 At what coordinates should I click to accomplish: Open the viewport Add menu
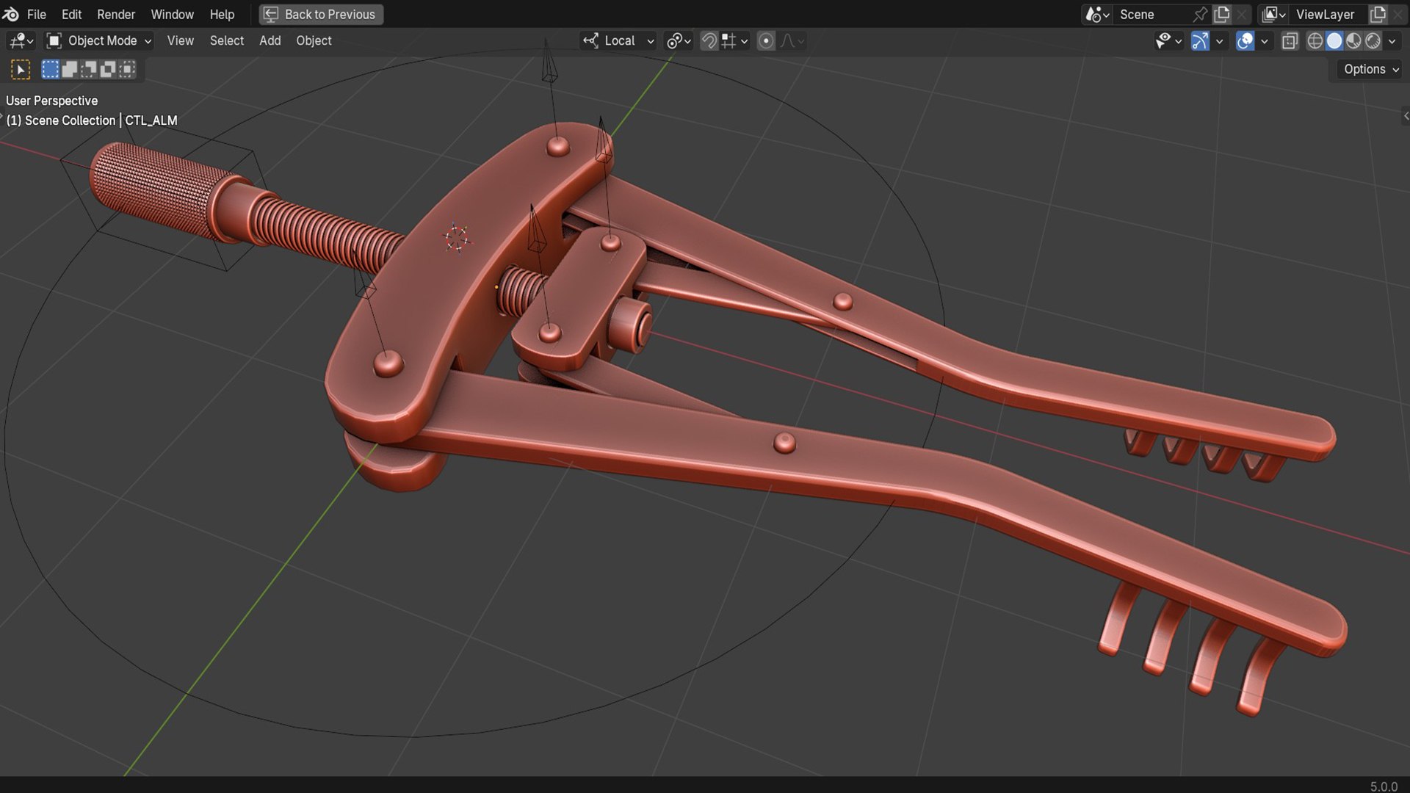click(270, 40)
